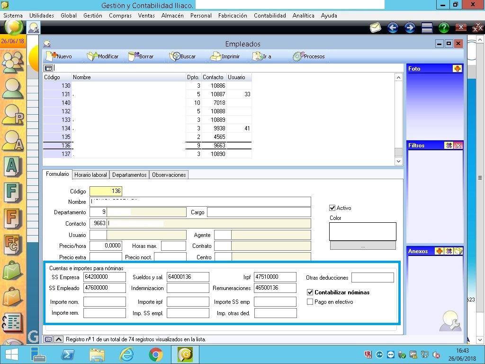Open Google Chrome from the taskbar

point(155,355)
